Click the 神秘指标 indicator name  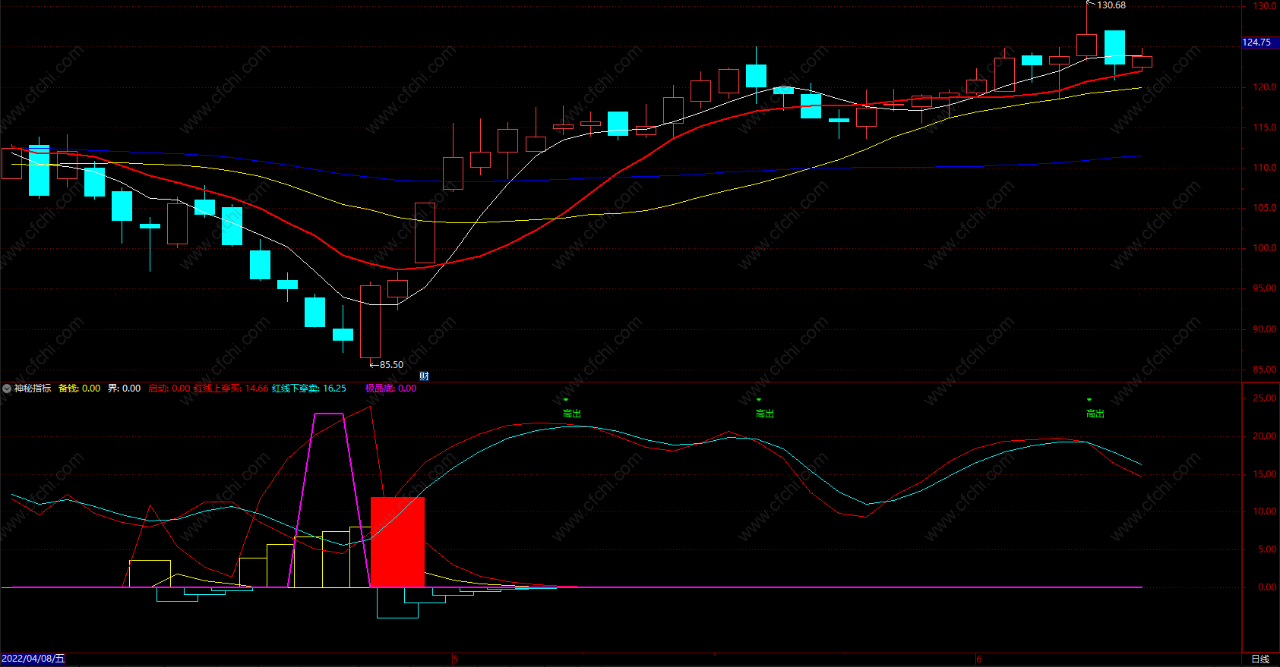point(33,389)
